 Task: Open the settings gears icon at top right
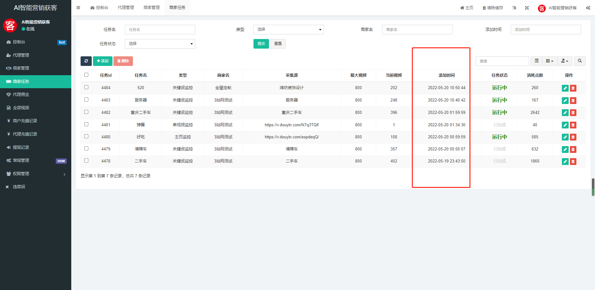(x=588, y=8)
